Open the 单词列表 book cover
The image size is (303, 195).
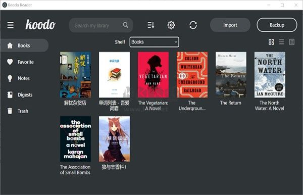114,75
